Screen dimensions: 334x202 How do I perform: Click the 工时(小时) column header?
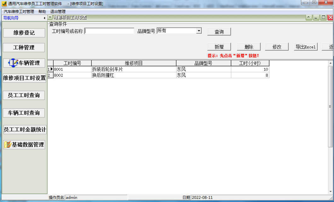tap(250, 63)
